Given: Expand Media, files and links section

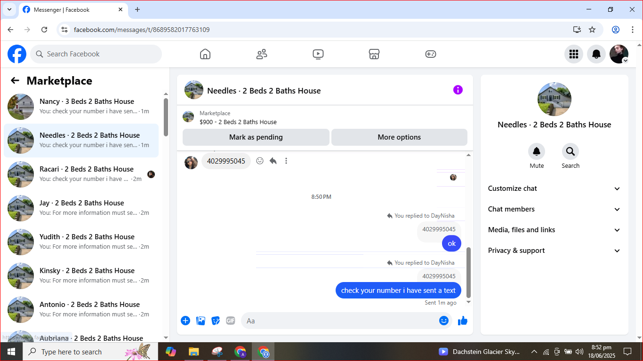Looking at the screenshot, I should coord(555,230).
